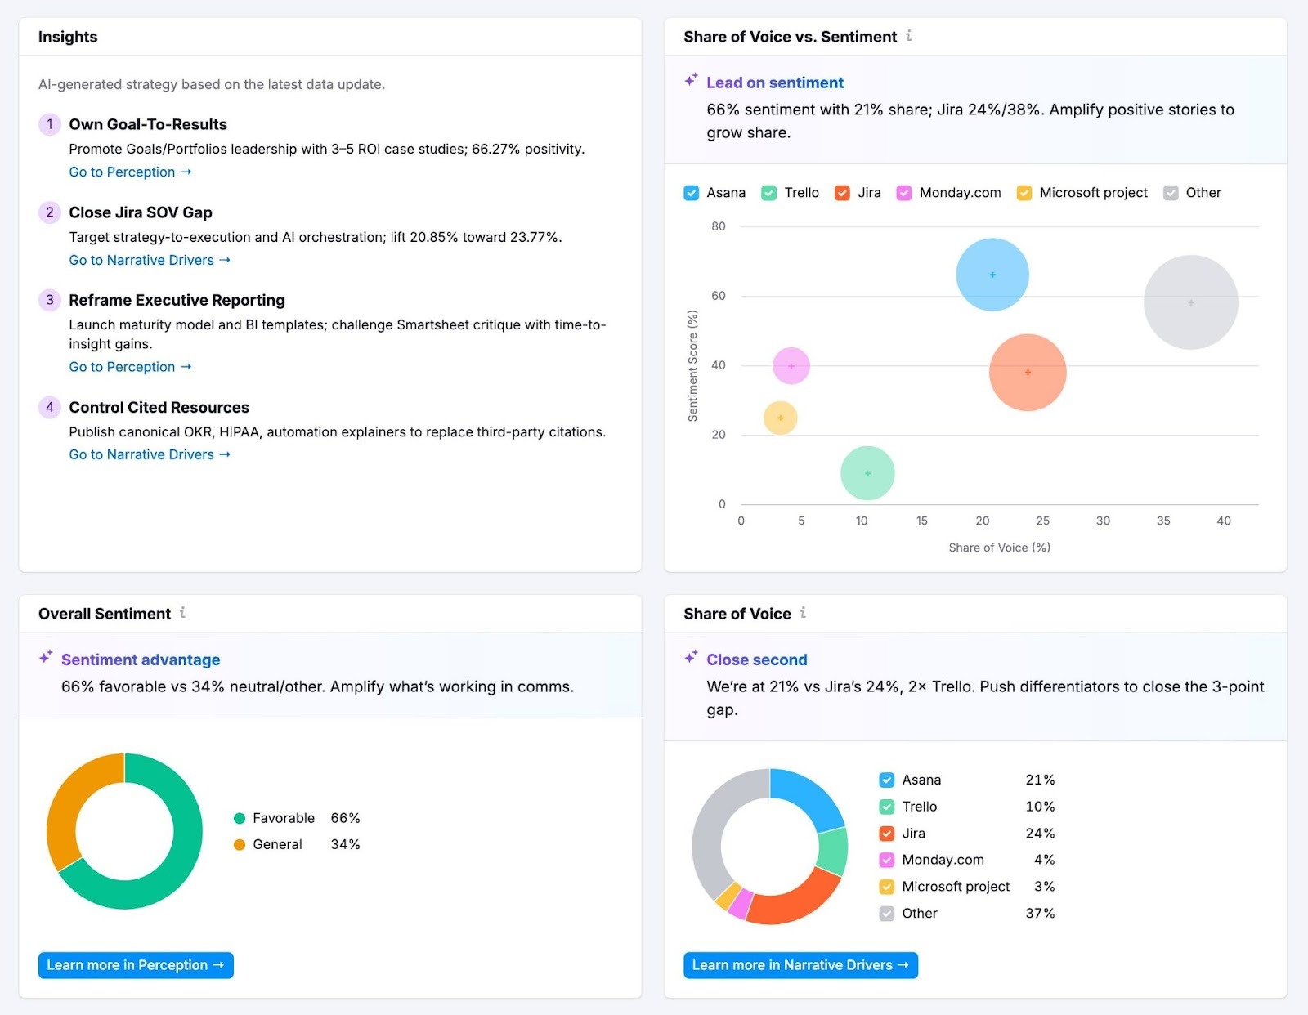Screen dimensions: 1308x1015
Task: Click the green Favorable legend dot
Action: pos(240,817)
